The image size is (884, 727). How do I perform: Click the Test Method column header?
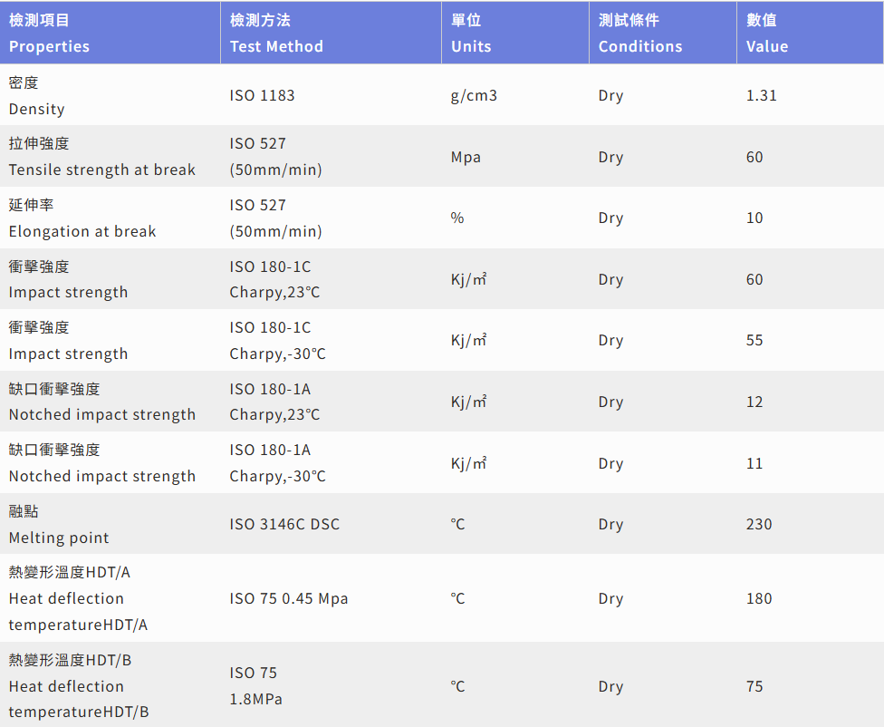(331, 33)
